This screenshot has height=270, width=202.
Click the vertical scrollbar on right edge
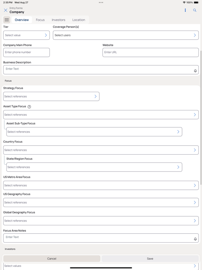pos(201,117)
